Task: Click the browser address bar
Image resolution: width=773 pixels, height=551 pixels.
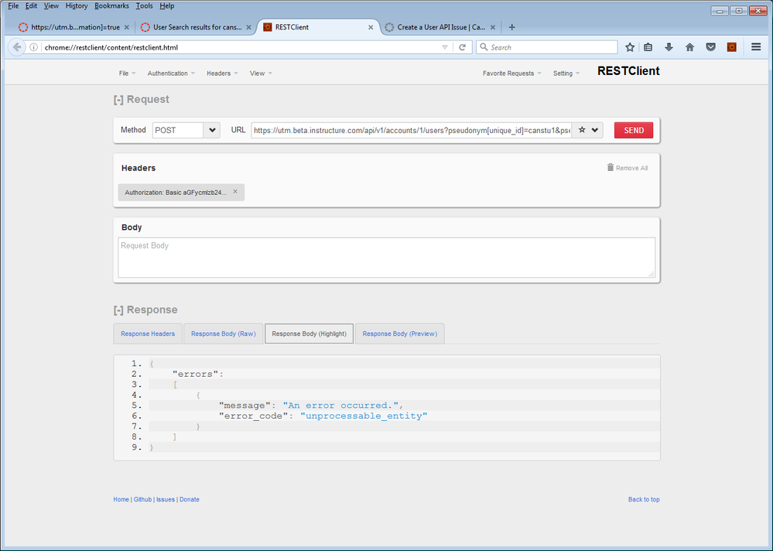Action: [x=241, y=47]
